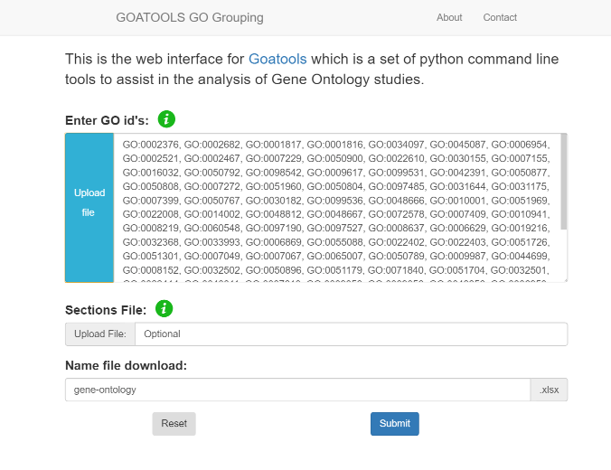Click the gene-ontology file name field
This screenshot has height=470, width=611.
tap(297, 390)
